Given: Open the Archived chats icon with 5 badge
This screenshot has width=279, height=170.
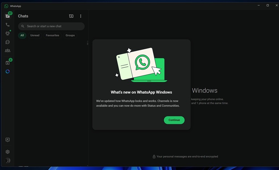Looking at the screenshot, I should pos(8,63).
